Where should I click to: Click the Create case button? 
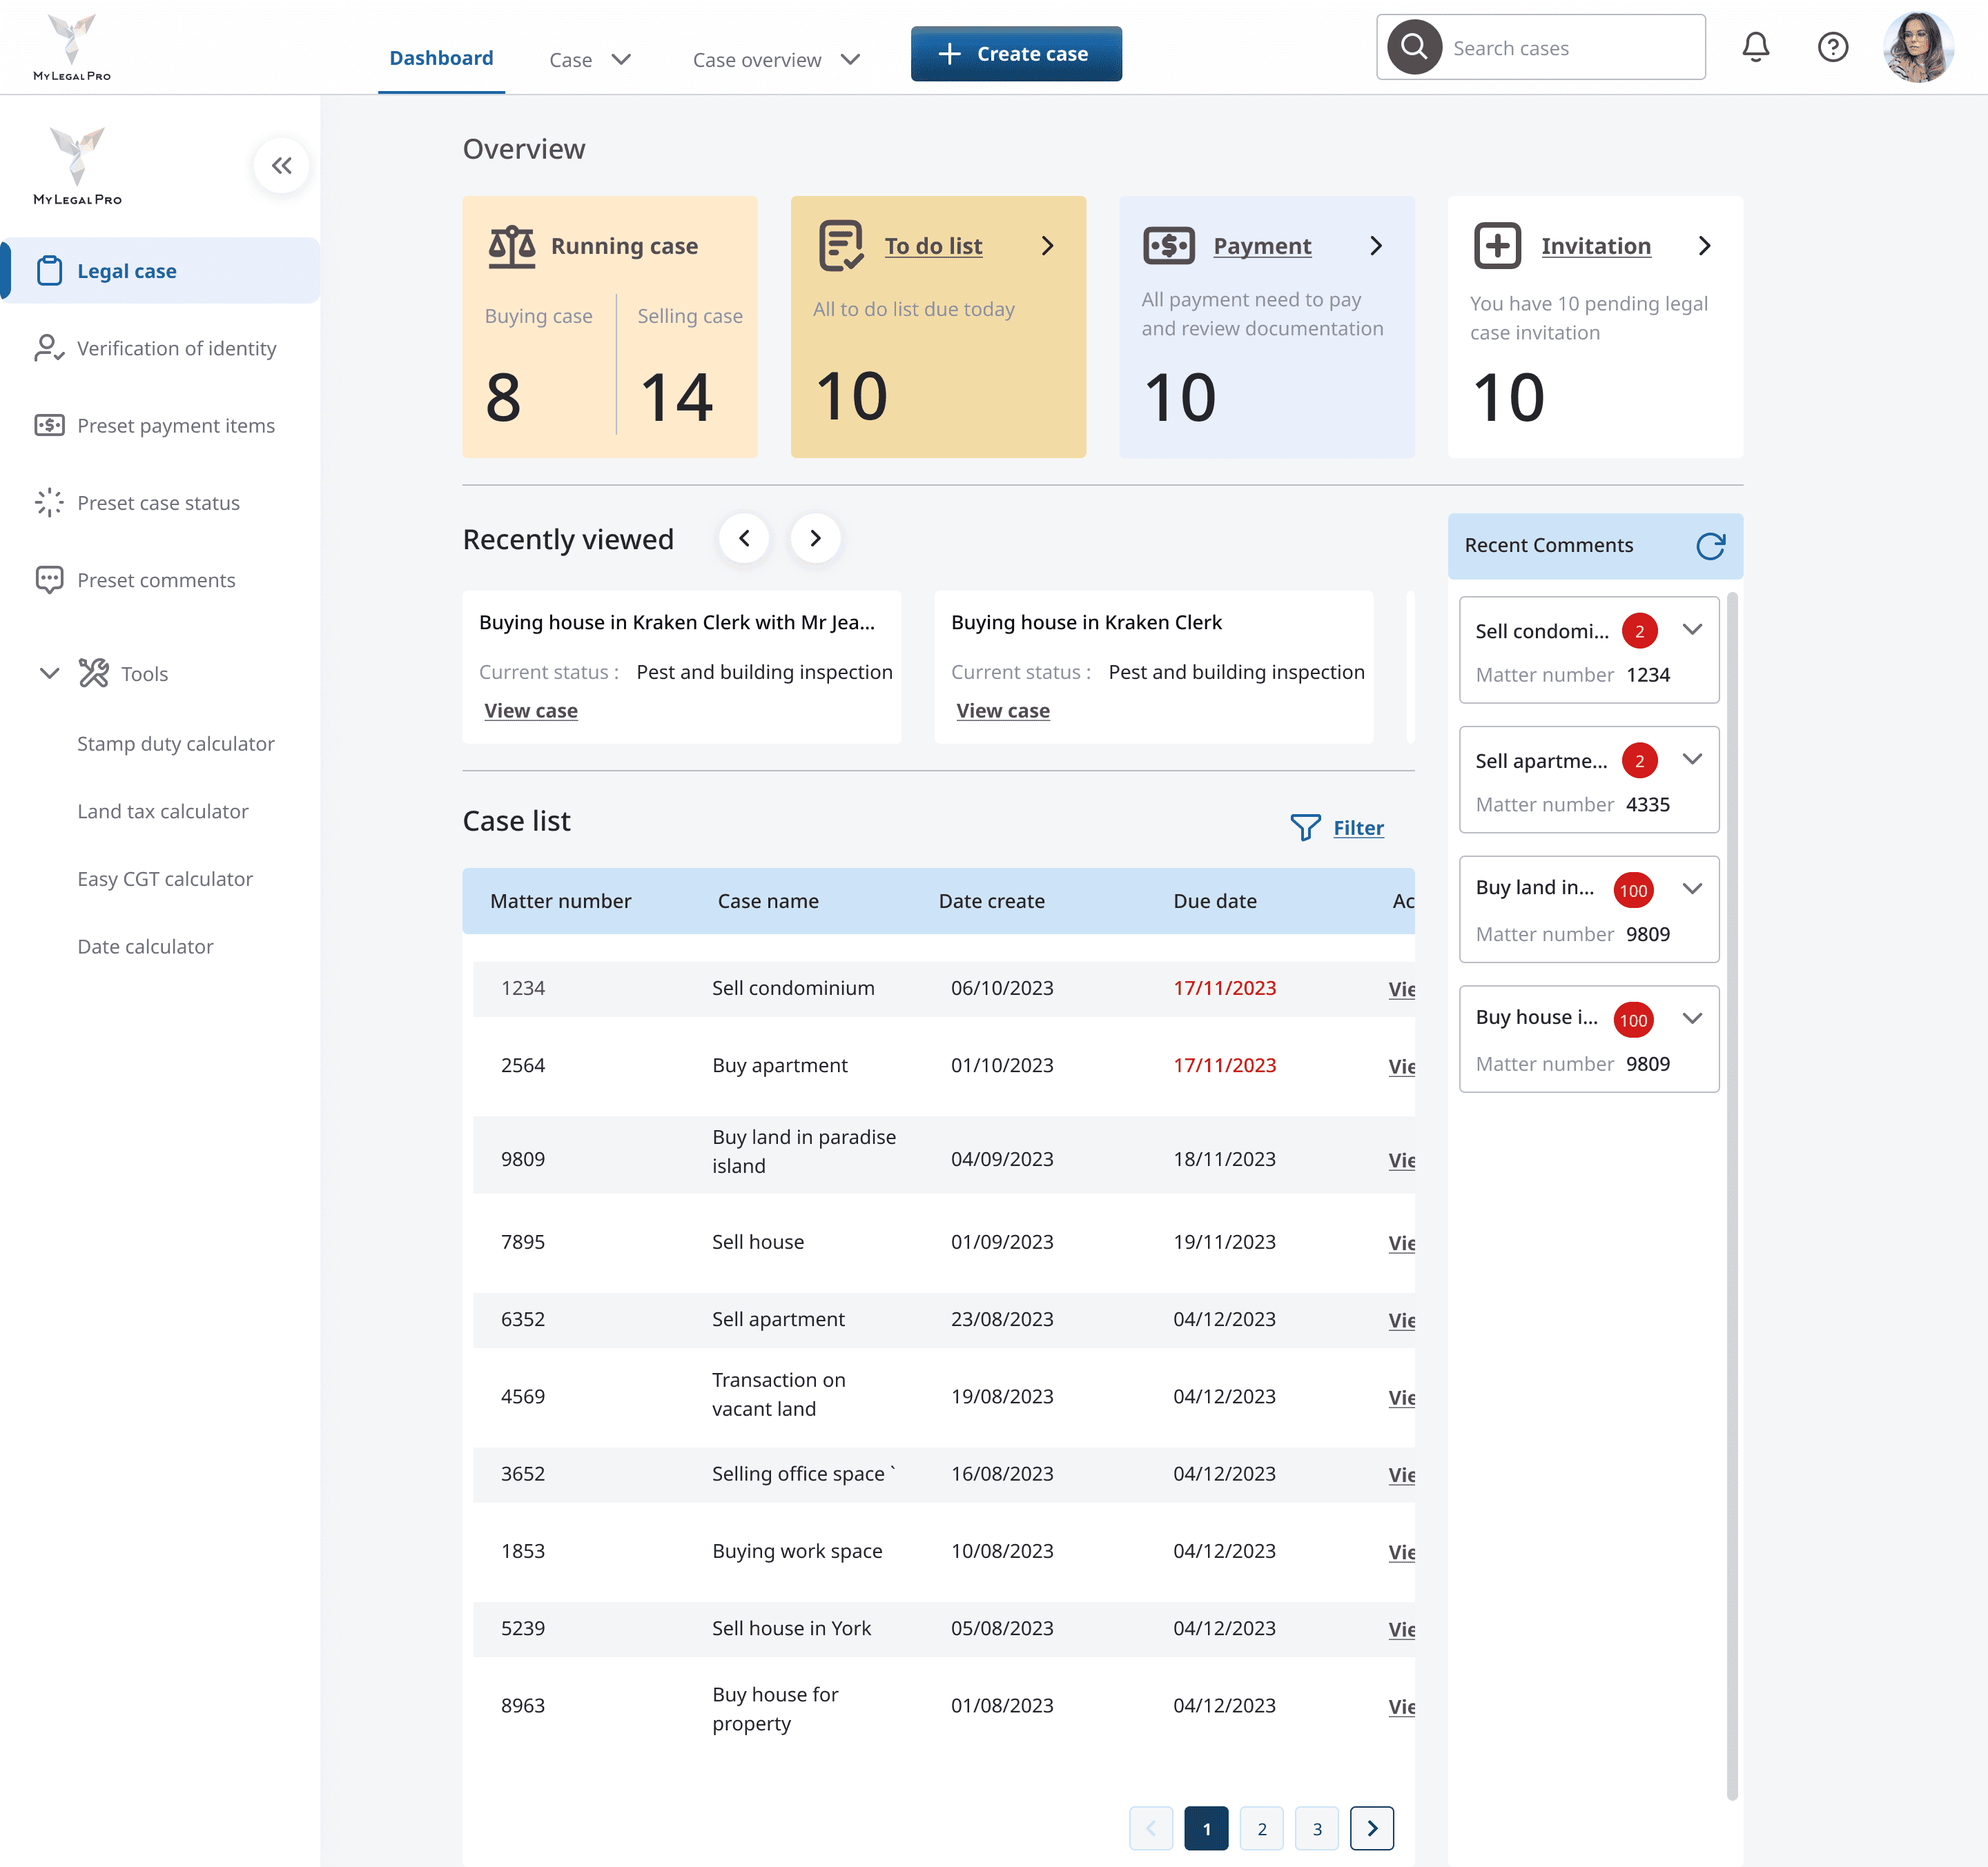click(1016, 54)
